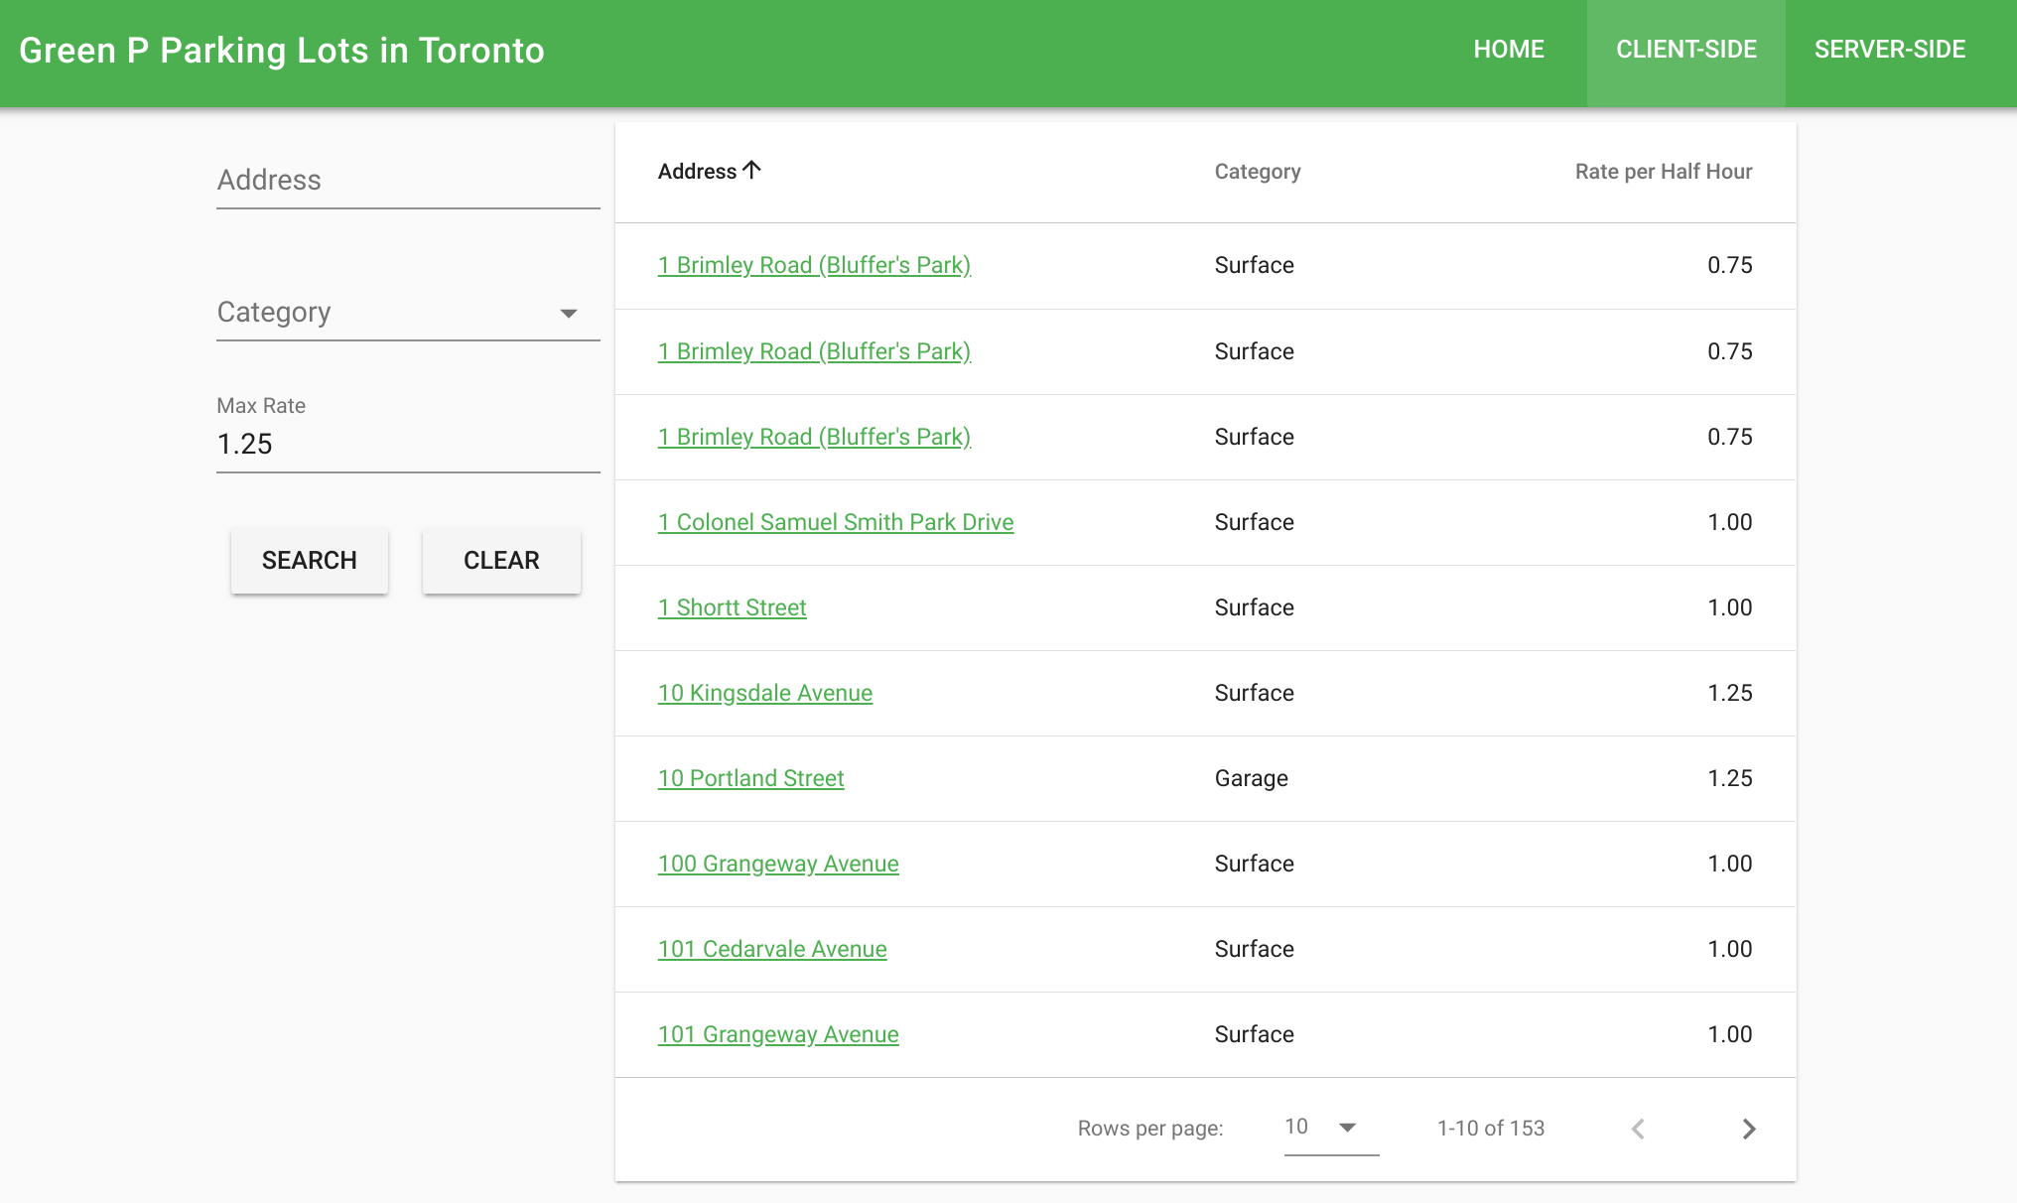Click the Address sort arrow icon

pos(751,171)
